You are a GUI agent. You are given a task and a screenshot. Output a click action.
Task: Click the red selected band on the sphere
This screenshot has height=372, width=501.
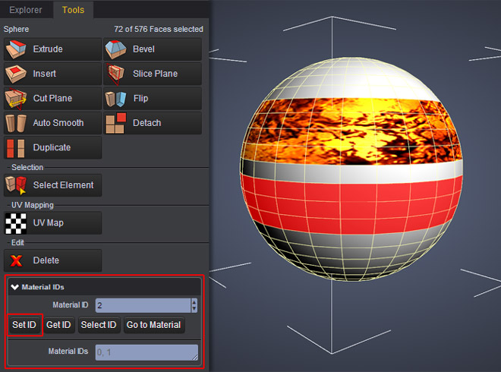click(x=351, y=204)
